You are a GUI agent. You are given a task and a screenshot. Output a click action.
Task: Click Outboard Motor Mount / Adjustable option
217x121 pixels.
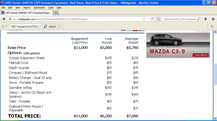pyautogui.click(x=26, y=108)
